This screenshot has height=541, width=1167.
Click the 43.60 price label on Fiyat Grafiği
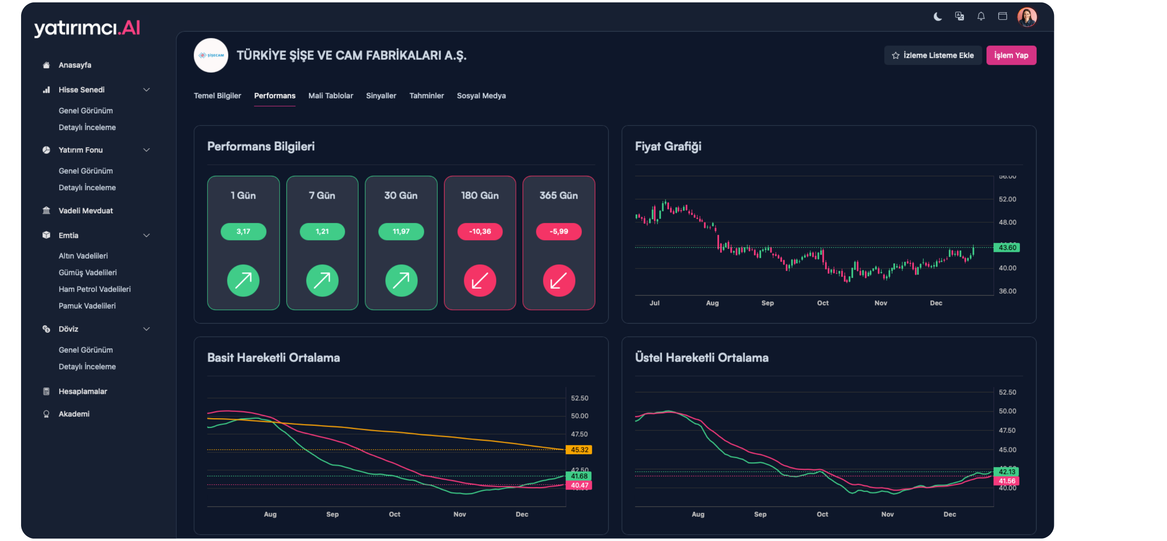[x=1007, y=248]
